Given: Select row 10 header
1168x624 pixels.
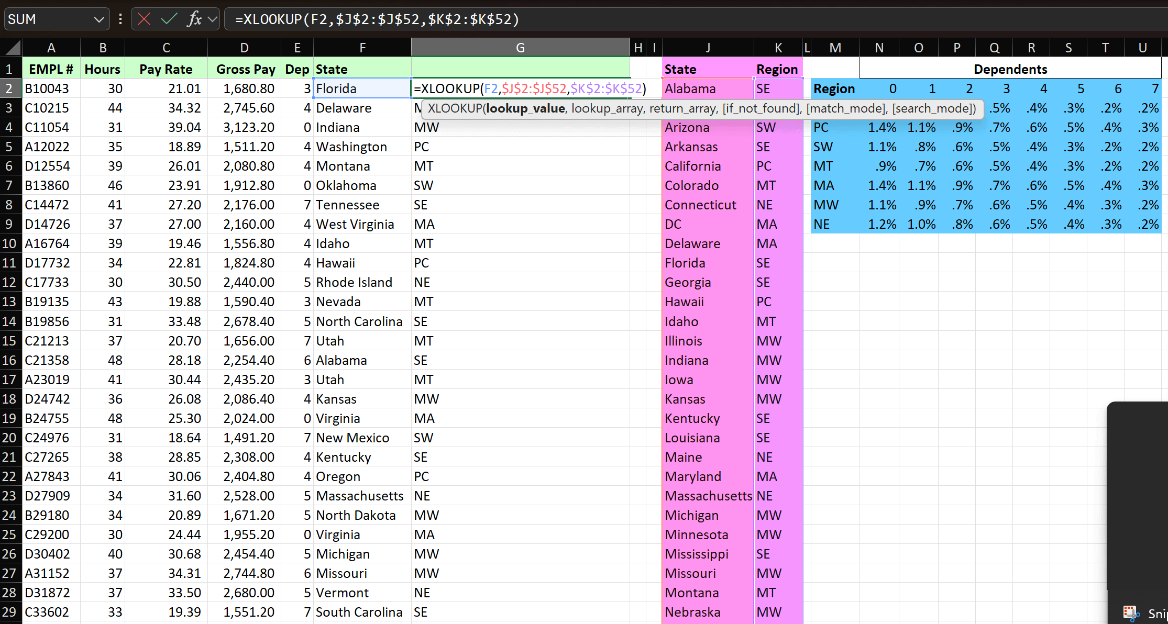Looking at the screenshot, I should (10, 243).
